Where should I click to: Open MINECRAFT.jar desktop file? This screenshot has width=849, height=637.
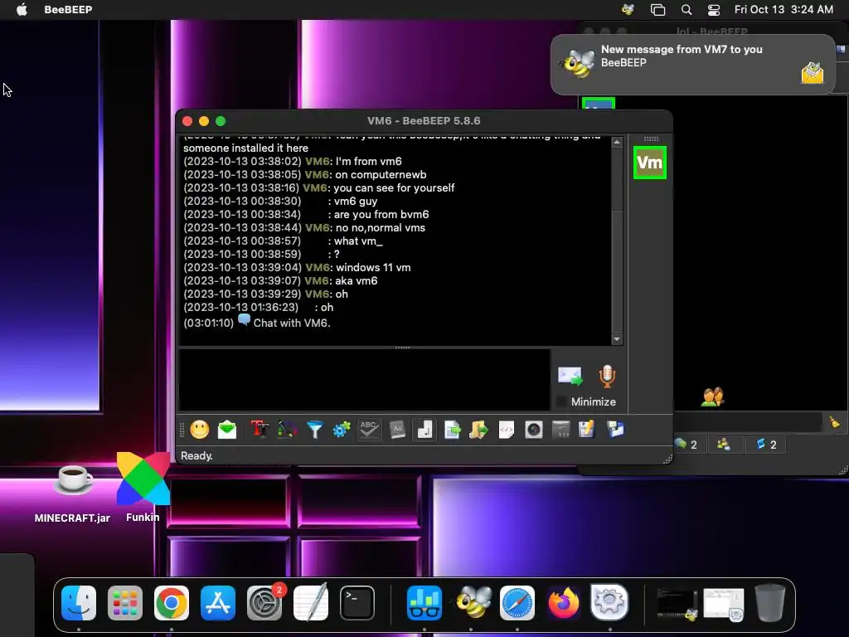[x=73, y=493]
